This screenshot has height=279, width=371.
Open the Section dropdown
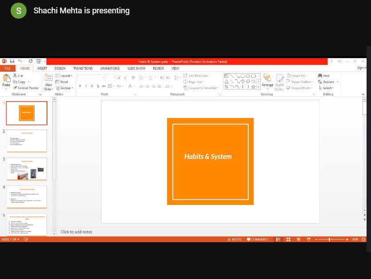click(x=64, y=88)
